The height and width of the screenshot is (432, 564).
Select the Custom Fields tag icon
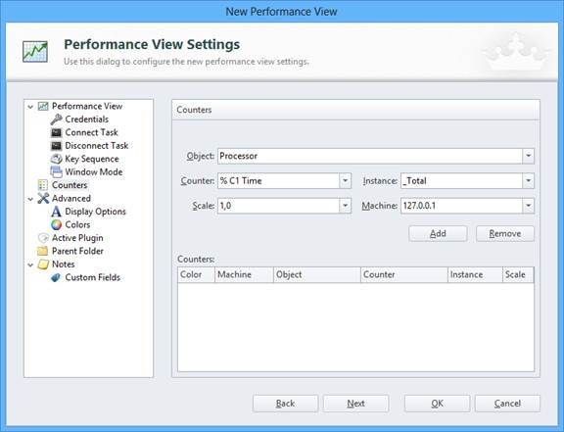56,277
